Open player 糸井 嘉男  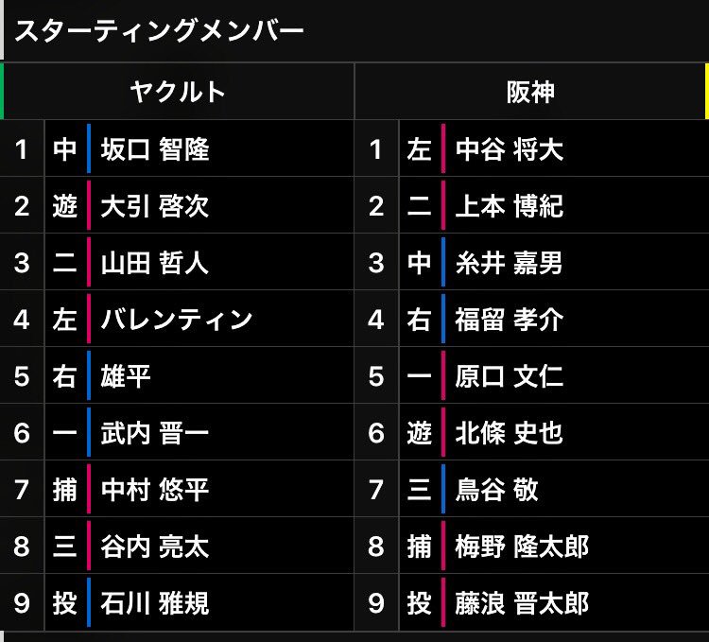[x=510, y=263]
